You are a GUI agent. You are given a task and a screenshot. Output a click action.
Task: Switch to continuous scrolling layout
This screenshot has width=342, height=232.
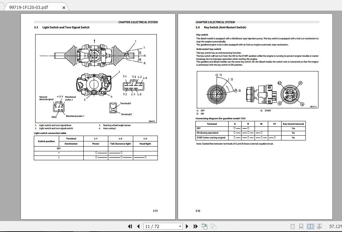(301, 226)
